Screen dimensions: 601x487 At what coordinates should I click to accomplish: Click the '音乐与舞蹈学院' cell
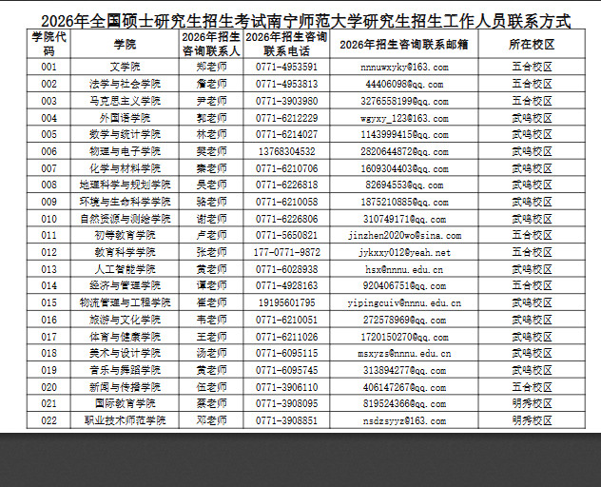(125, 370)
